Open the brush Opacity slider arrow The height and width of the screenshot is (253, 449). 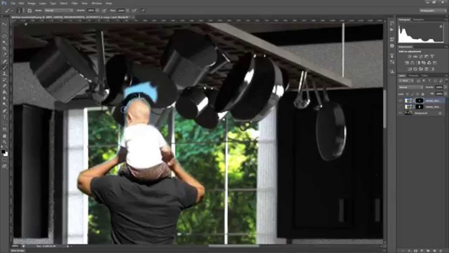click(98, 11)
